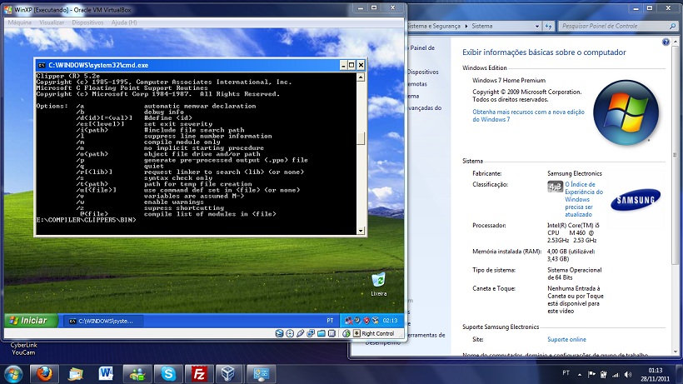
Task: Open the VirtualBox Ajuda menu
Action: [124, 22]
